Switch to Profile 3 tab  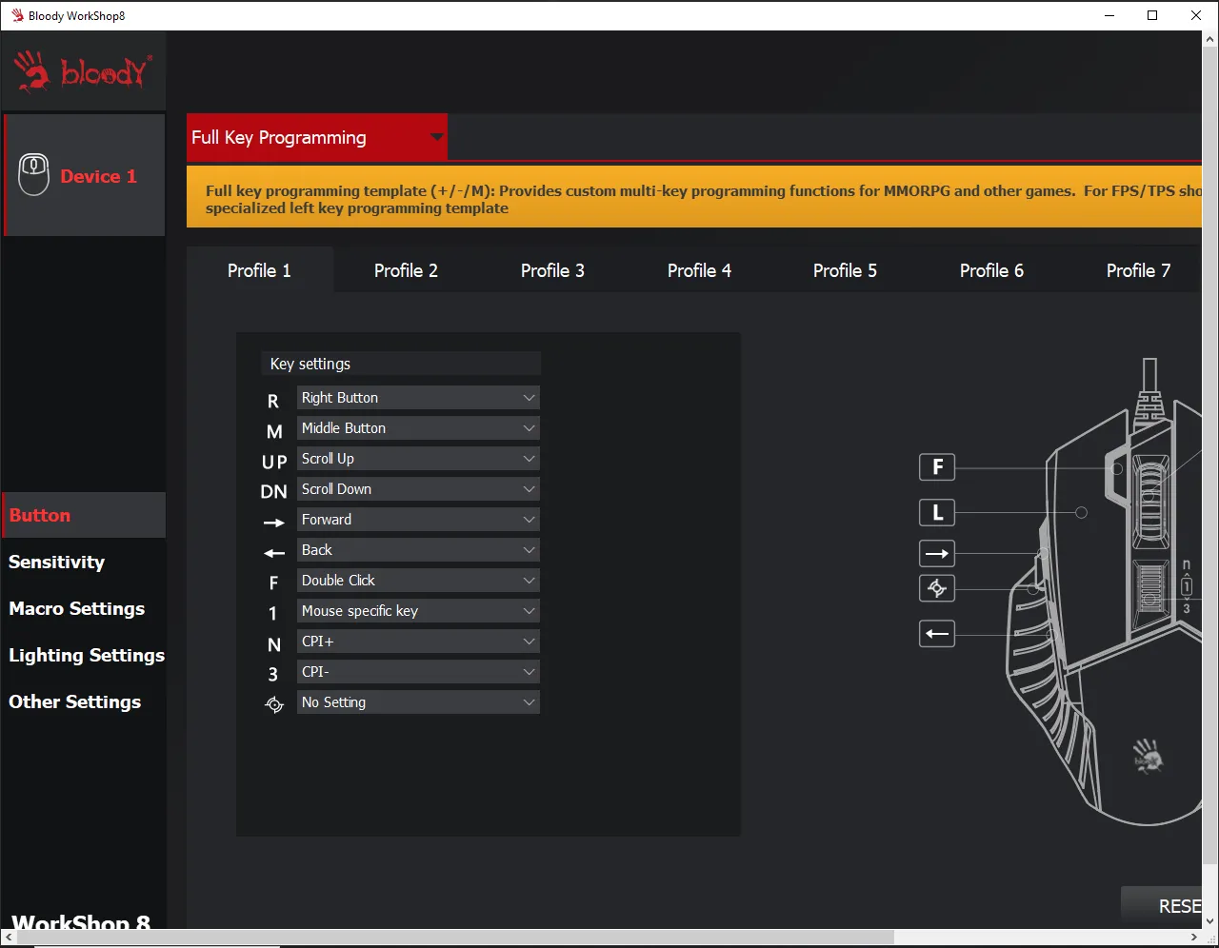[x=552, y=270]
